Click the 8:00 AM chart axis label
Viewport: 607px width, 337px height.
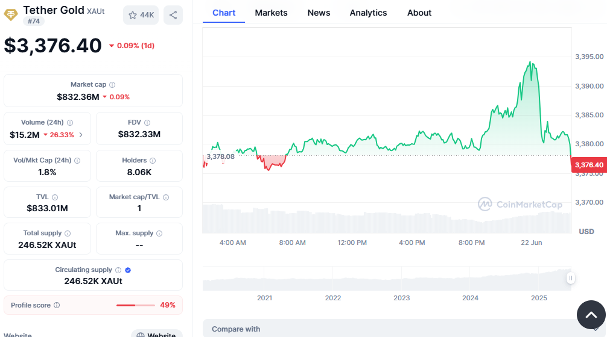(x=292, y=243)
